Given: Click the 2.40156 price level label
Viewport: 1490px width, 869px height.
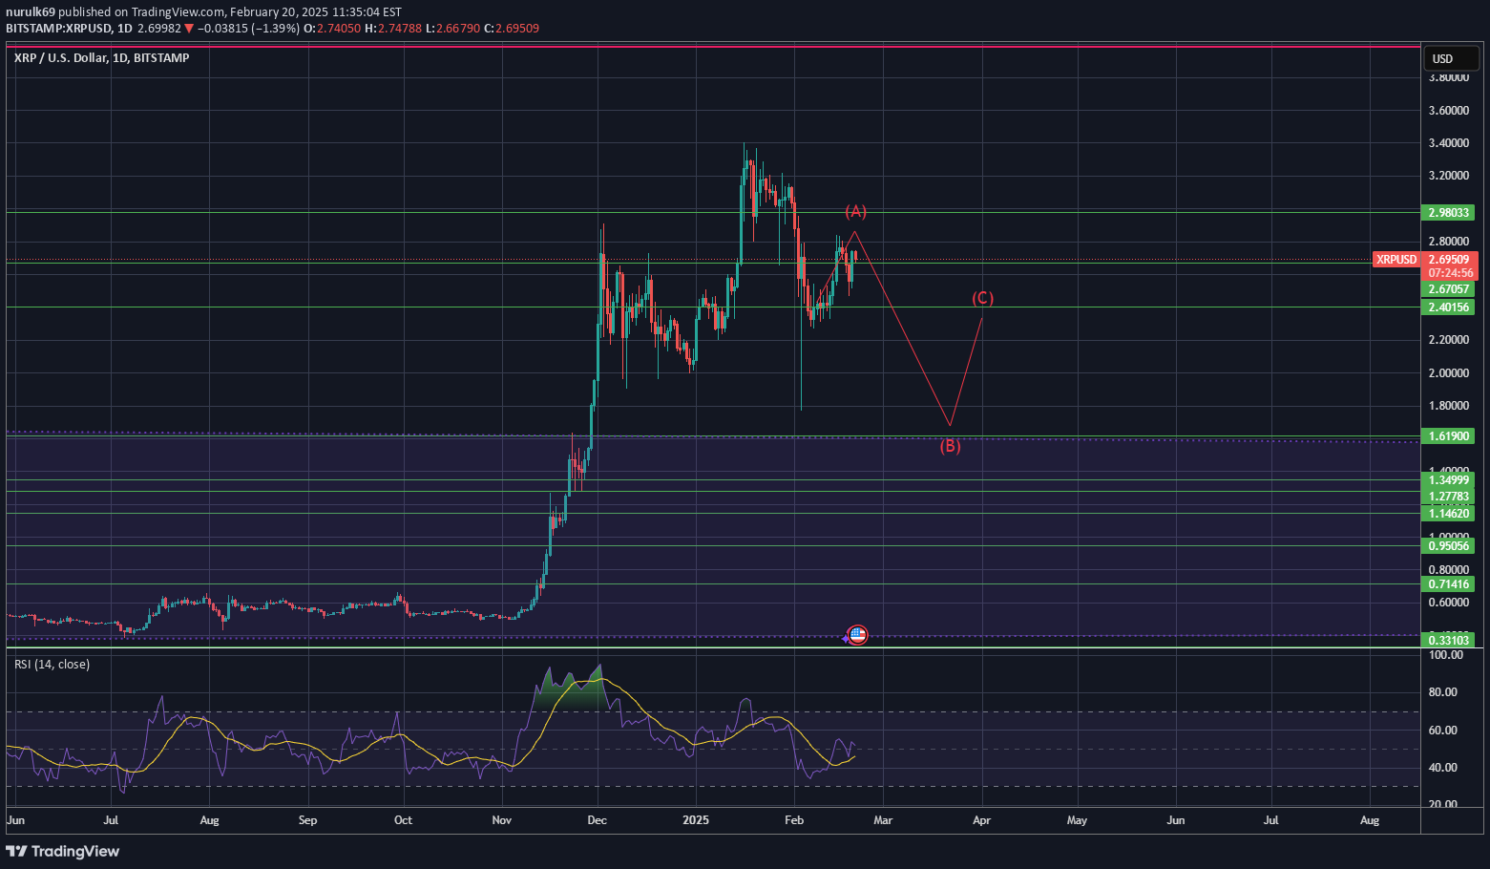Looking at the screenshot, I should (x=1449, y=307).
